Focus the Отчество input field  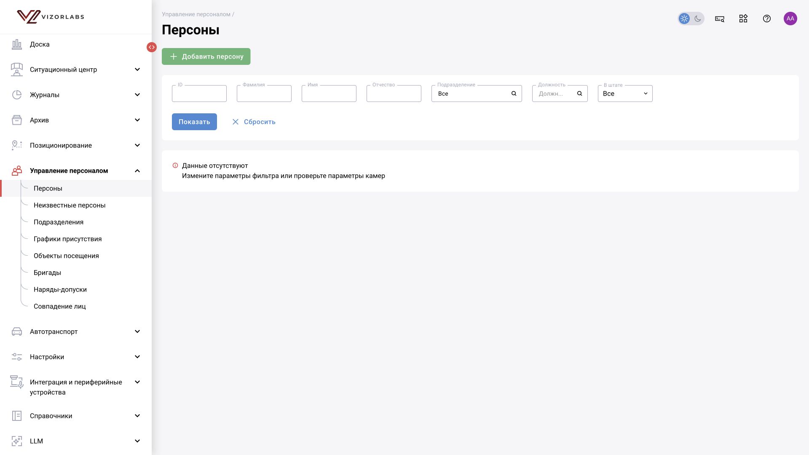click(394, 94)
